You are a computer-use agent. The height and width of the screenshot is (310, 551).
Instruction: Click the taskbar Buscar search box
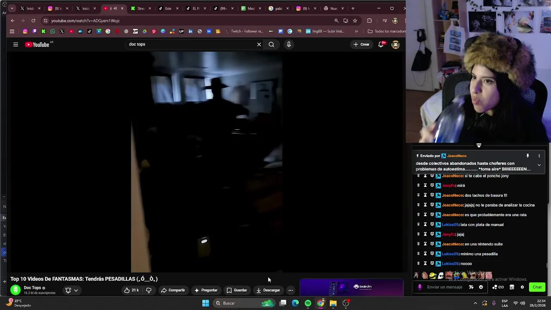tap(244, 303)
